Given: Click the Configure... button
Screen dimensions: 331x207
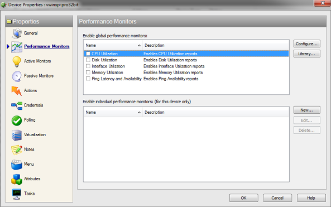Looking at the screenshot, I should tap(307, 44).
